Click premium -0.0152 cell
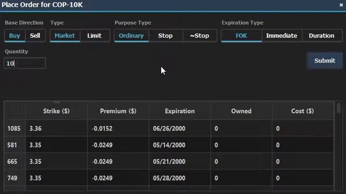Image resolution: width=346 pixels, height=194 pixels. 118,128
